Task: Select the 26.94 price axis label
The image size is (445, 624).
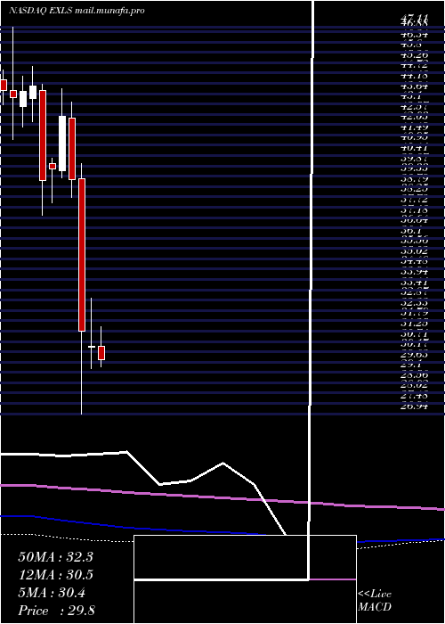Action: 415,406
